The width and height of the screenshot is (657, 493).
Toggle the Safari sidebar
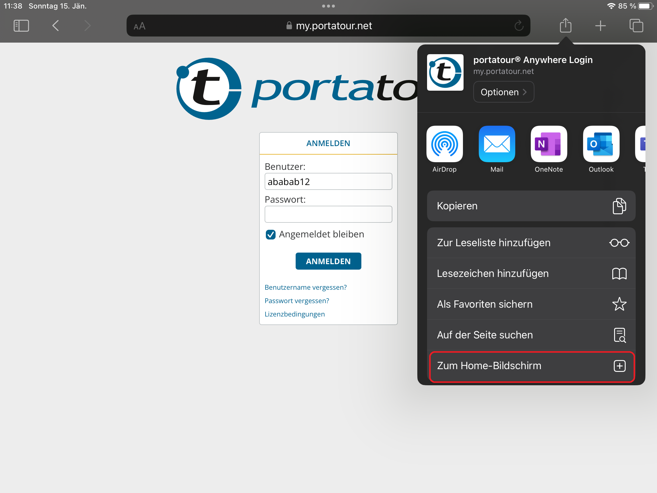pyautogui.click(x=21, y=26)
